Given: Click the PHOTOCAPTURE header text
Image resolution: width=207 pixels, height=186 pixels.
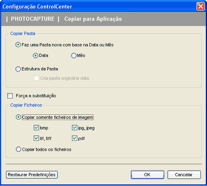Looking at the screenshot, I should pos(33,19).
